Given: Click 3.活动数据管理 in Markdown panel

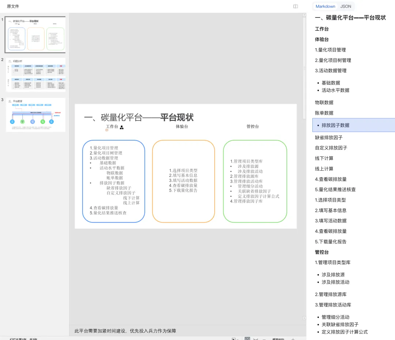Looking at the screenshot, I should pyautogui.click(x=331, y=70).
